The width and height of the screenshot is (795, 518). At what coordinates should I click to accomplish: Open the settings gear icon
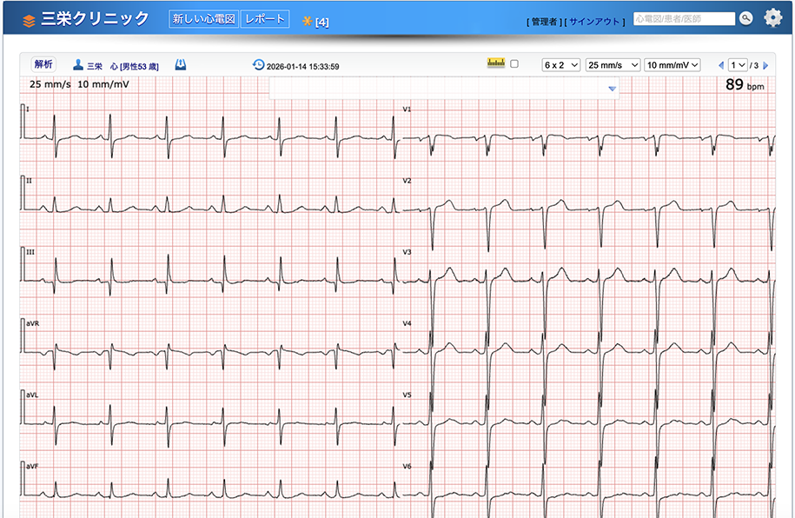tap(772, 18)
